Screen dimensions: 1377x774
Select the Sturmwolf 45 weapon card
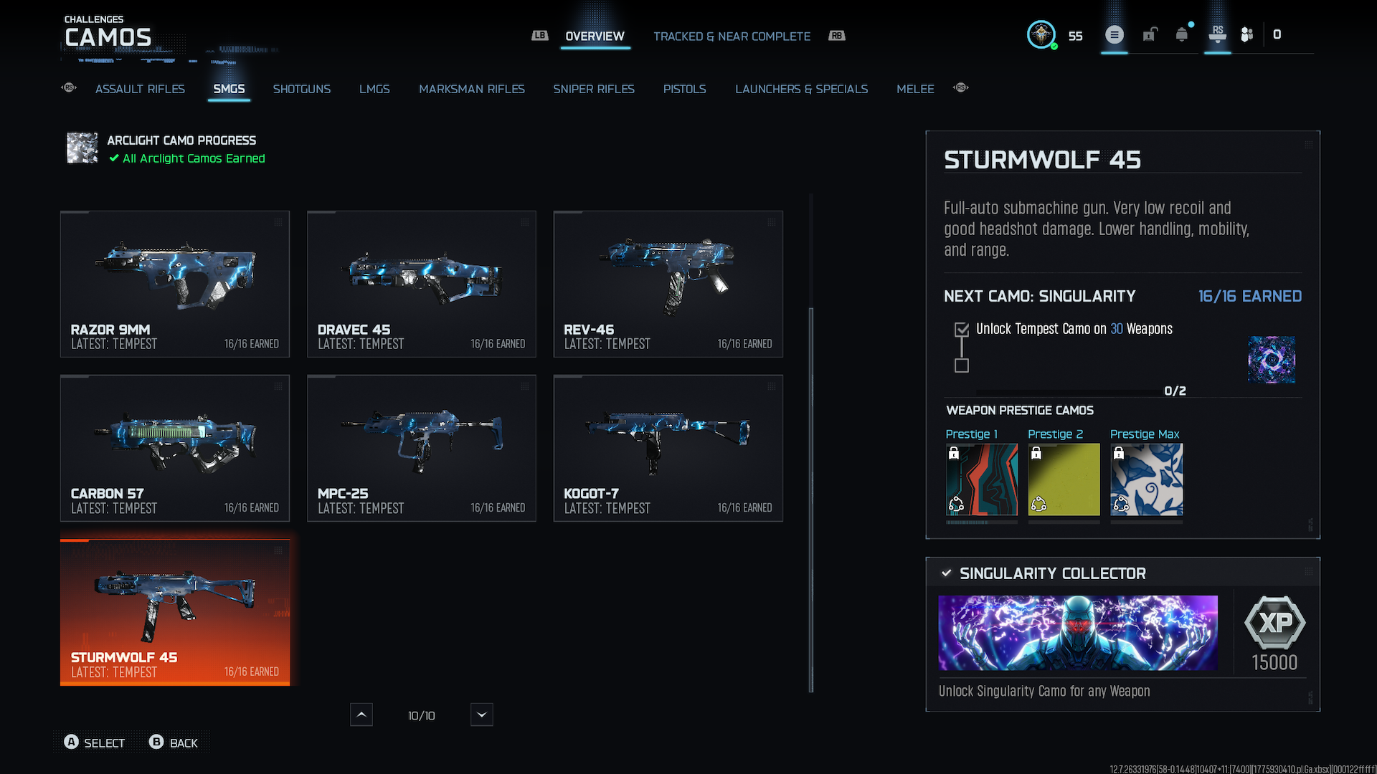pyautogui.click(x=175, y=612)
